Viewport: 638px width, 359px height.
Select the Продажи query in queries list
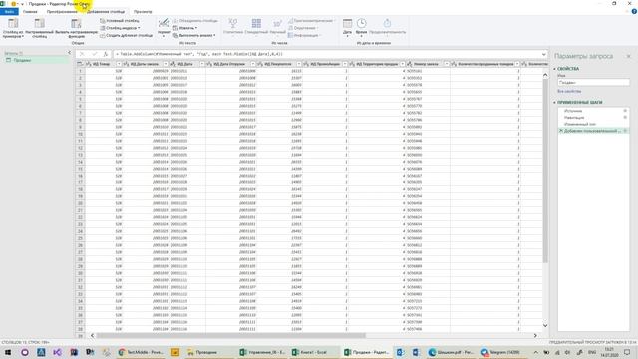tap(35, 60)
